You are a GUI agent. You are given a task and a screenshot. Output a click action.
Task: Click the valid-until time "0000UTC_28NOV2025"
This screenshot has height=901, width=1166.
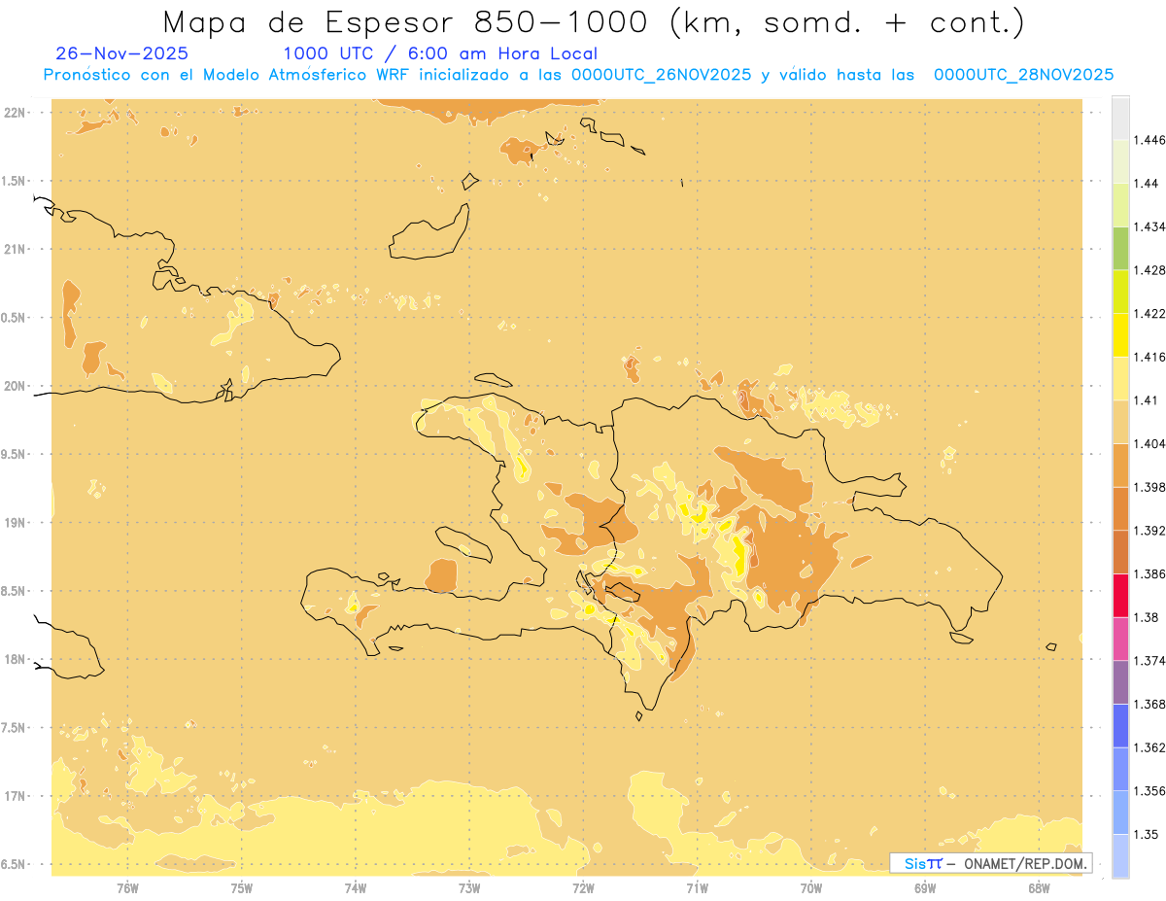[x=1023, y=75]
